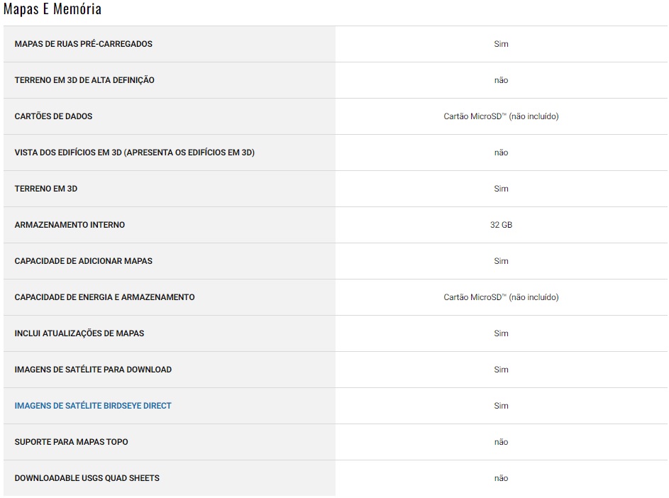Select the Imagens de Satélite Para Download label

click(93, 370)
